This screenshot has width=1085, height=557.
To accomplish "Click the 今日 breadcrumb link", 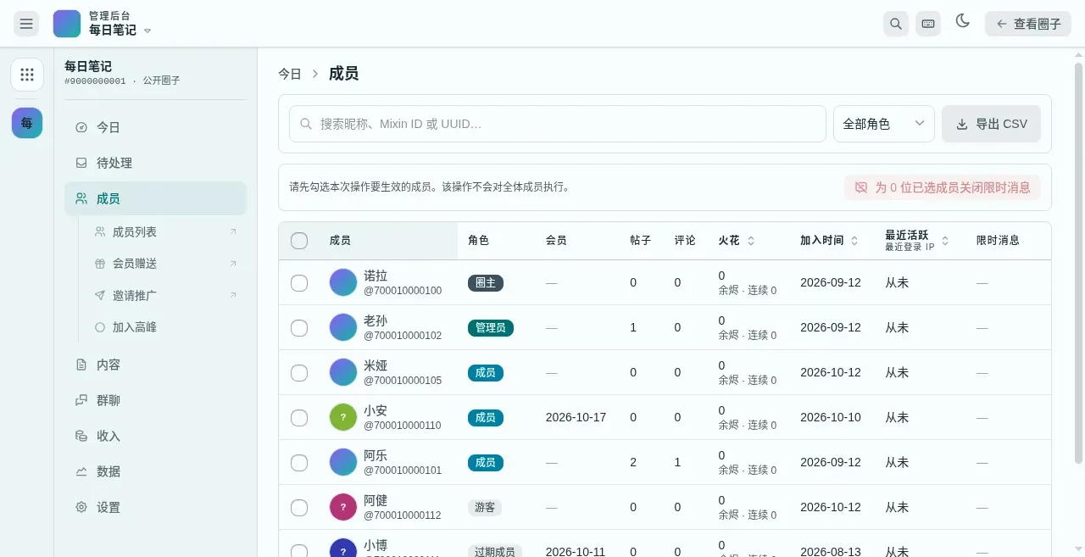I will coord(290,74).
